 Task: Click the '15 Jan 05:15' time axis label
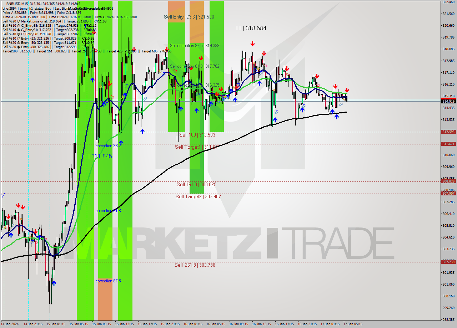click(79, 324)
